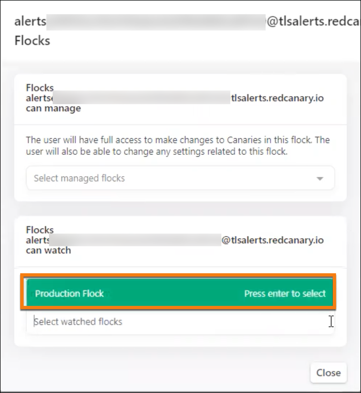Click Flocks label above can watch
The width and height of the screenshot is (361, 393).
click(x=40, y=230)
